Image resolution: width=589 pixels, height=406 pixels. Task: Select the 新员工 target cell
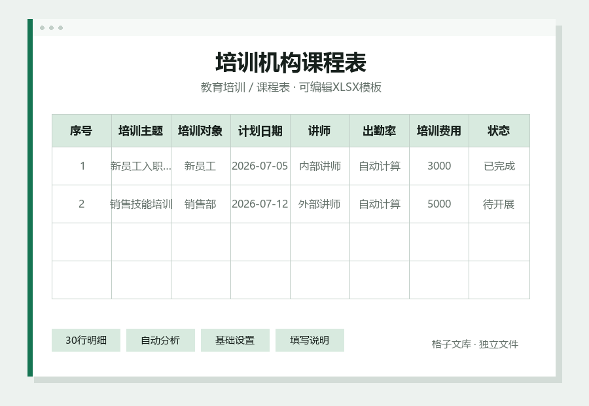(201, 166)
